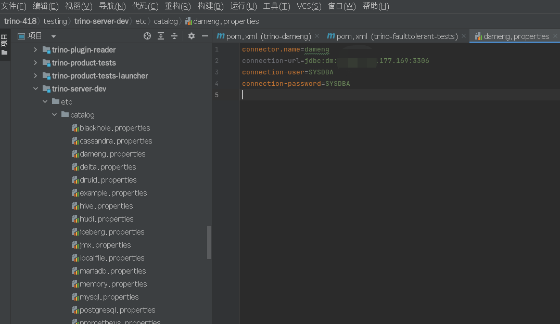This screenshot has height=324, width=560.
Task: Select delta.properties file icon in the tree
Action: pyautogui.click(x=75, y=167)
